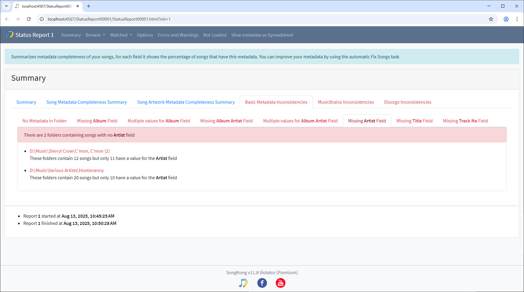
Task: Go back to previous page
Action: (7, 19)
